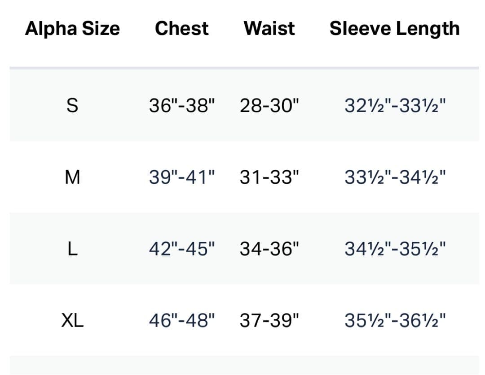Click the 33½"-34½" sleeve length value
The height and width of the screenshot is (375, 485).
(395, 177)
